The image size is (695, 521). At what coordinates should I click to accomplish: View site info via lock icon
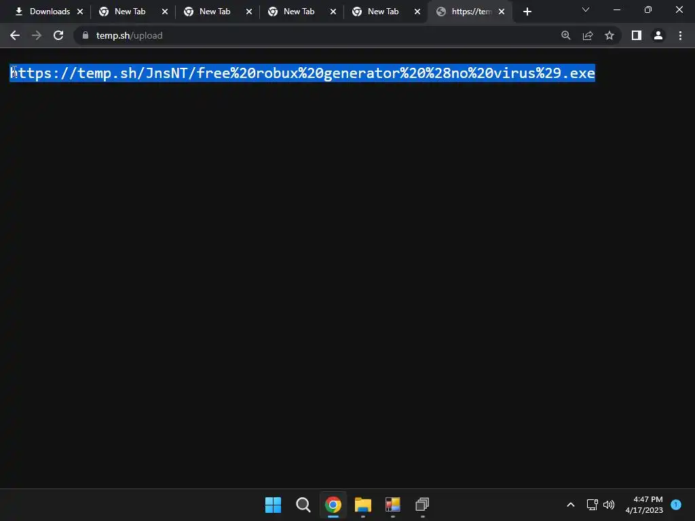86,35
